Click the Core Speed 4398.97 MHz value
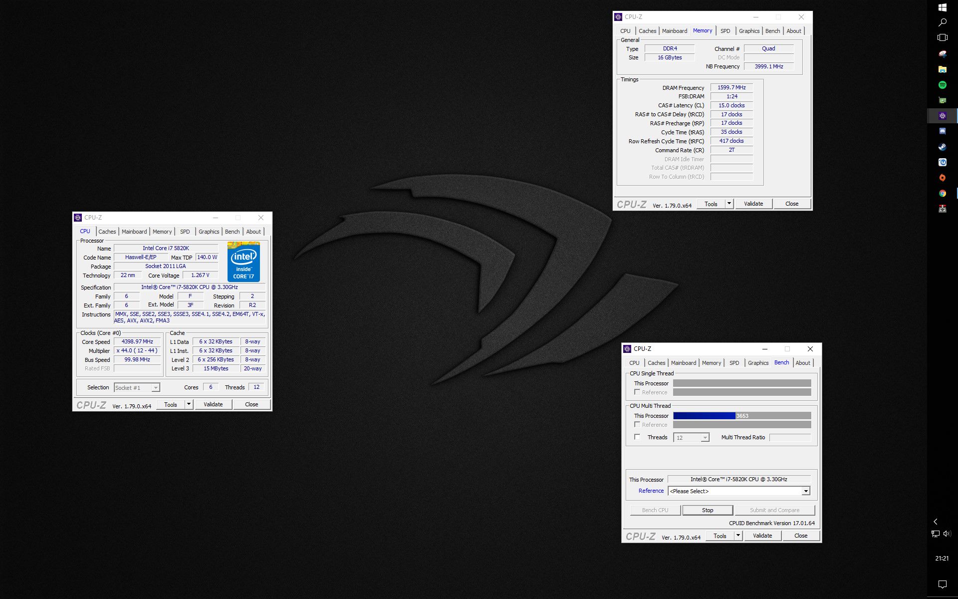This screenshot has width=958, height=599. [x=138, y=342]
